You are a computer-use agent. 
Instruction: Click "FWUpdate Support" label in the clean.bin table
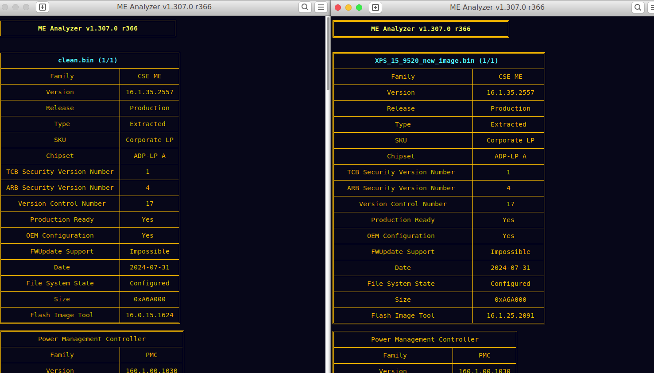62,251
